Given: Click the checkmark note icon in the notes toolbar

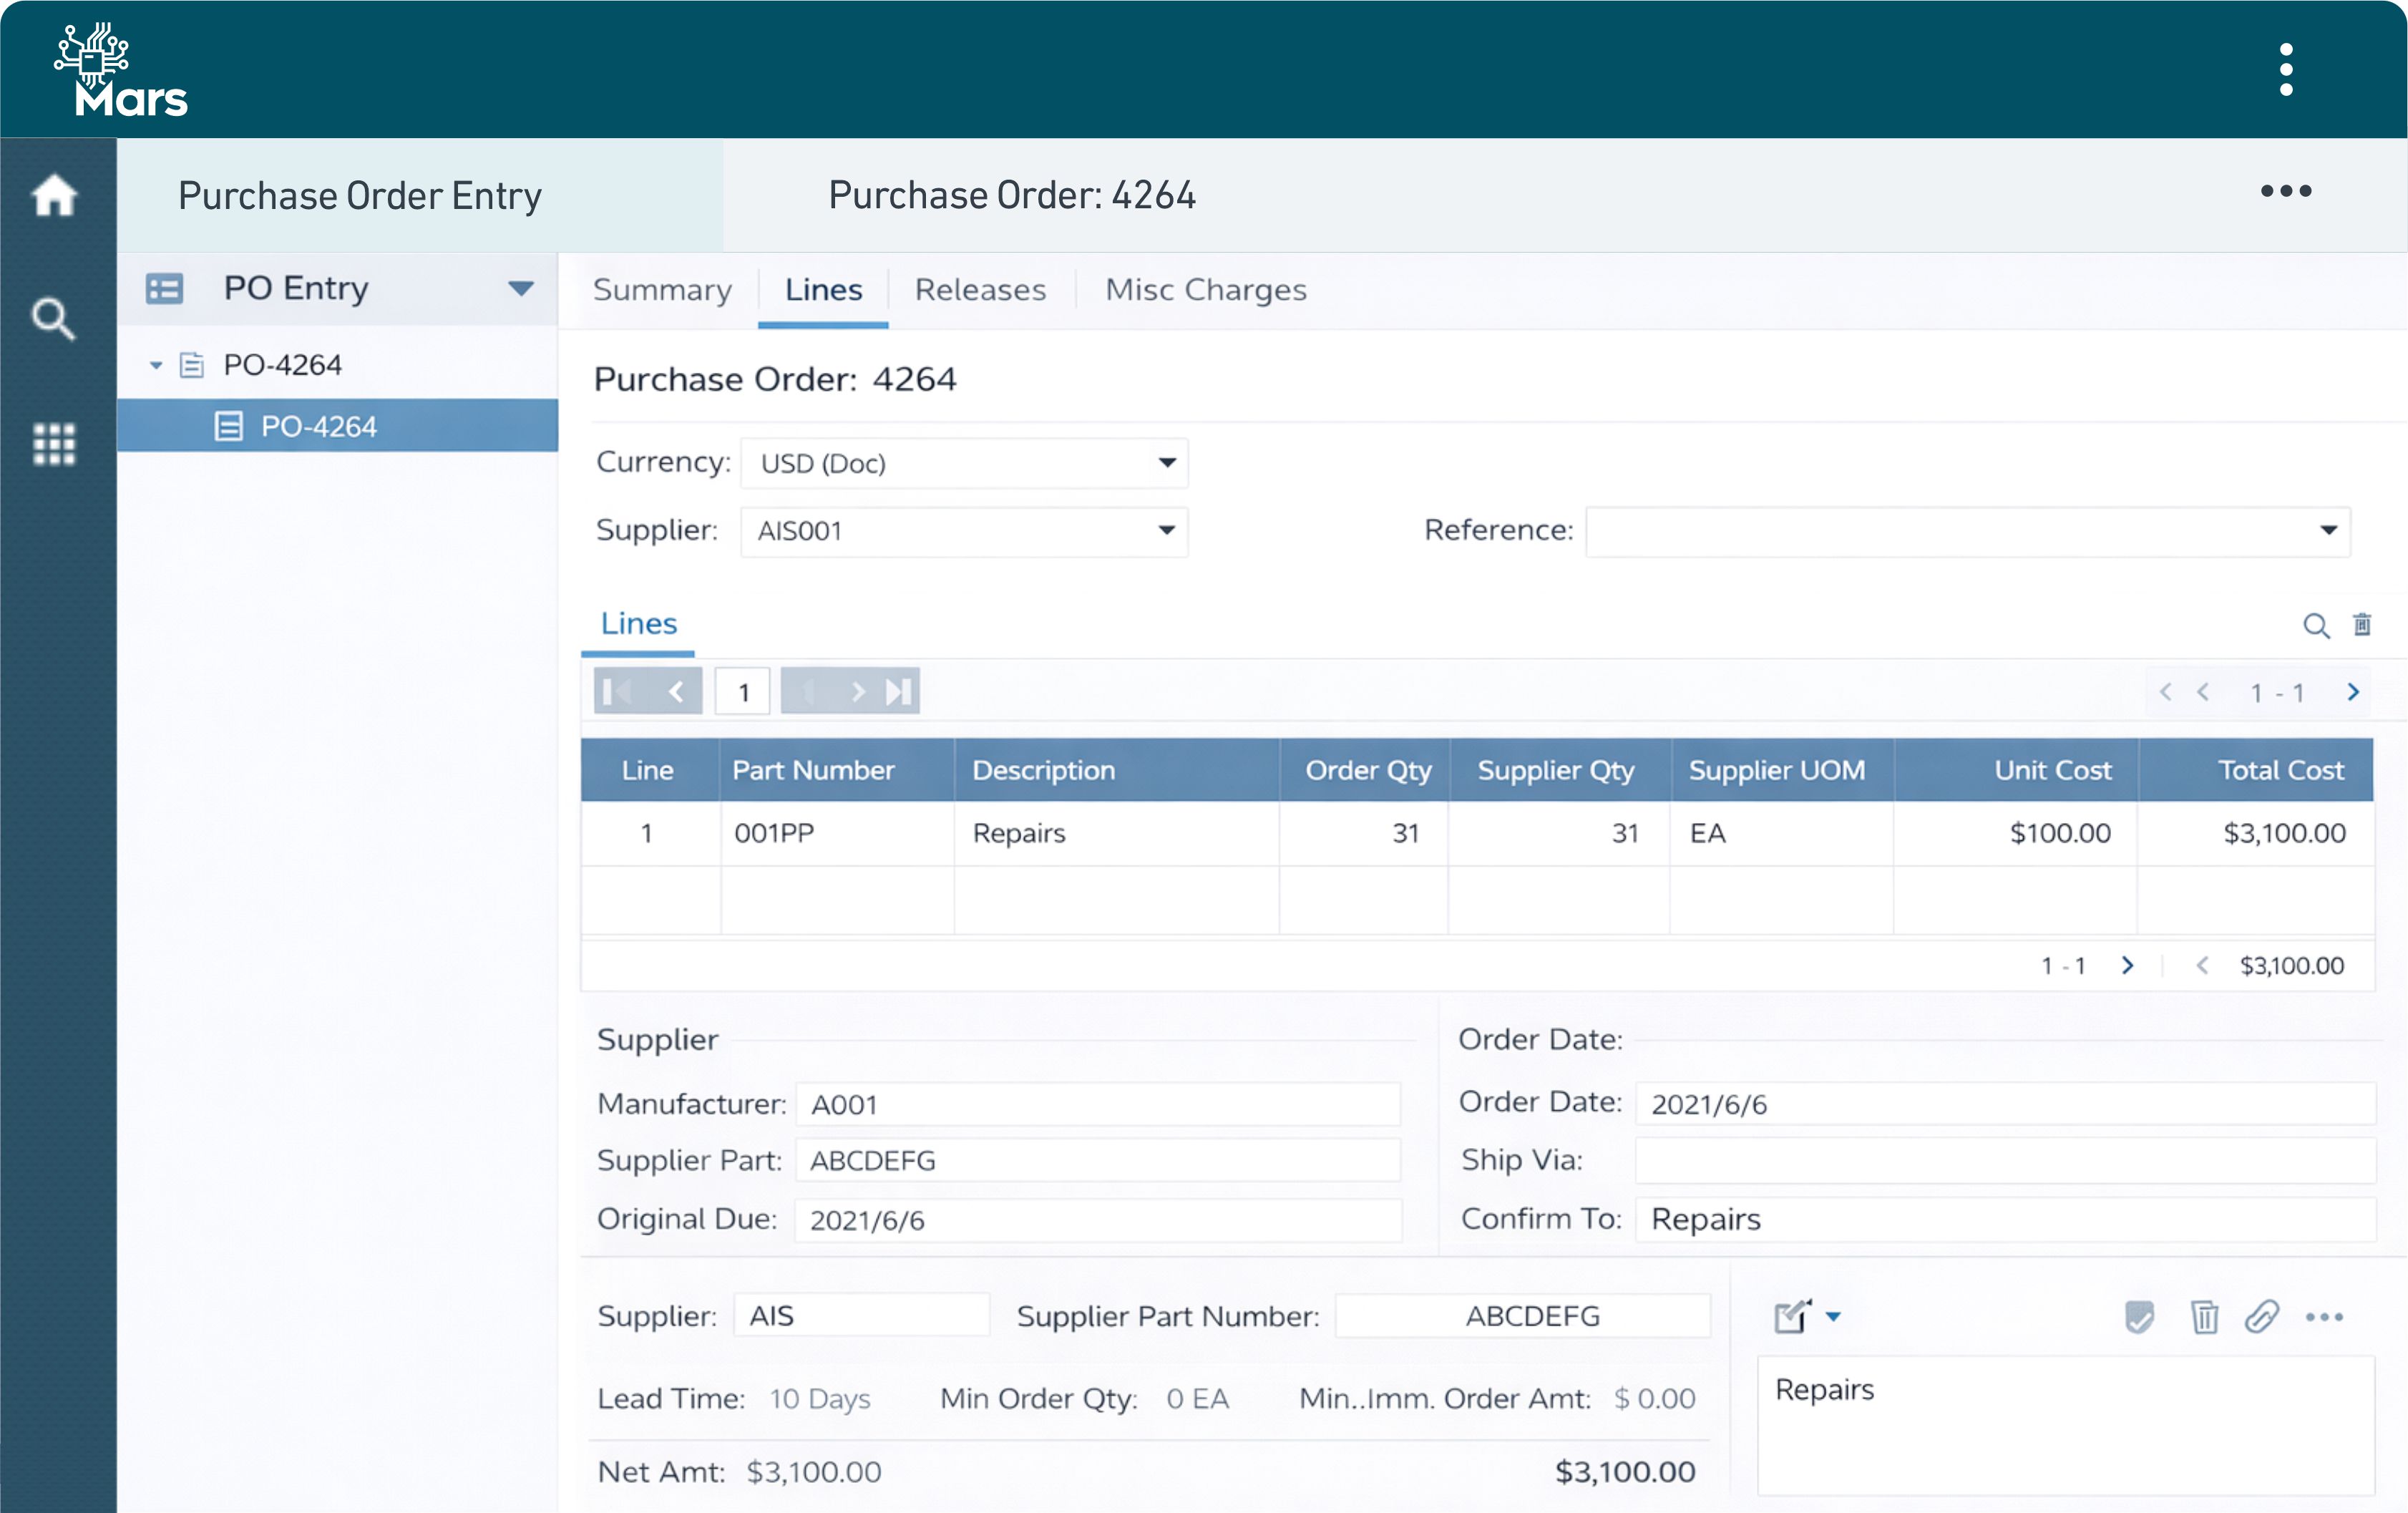Looking at the screenshot, I should [2139, 1317].
